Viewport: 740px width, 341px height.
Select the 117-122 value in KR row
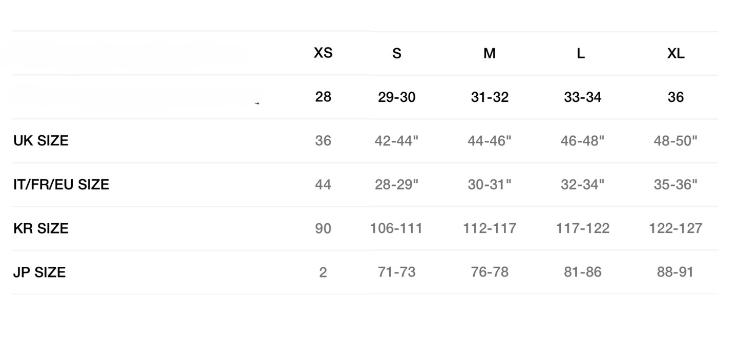[582, 228]
